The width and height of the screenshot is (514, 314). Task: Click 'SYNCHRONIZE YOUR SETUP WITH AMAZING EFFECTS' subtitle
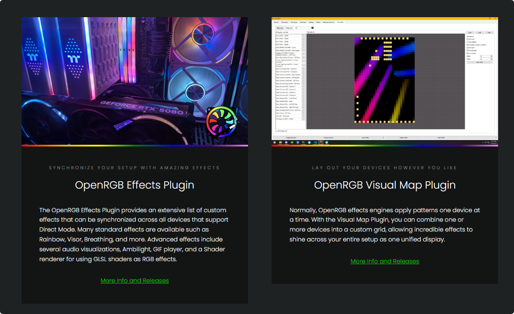135,168
